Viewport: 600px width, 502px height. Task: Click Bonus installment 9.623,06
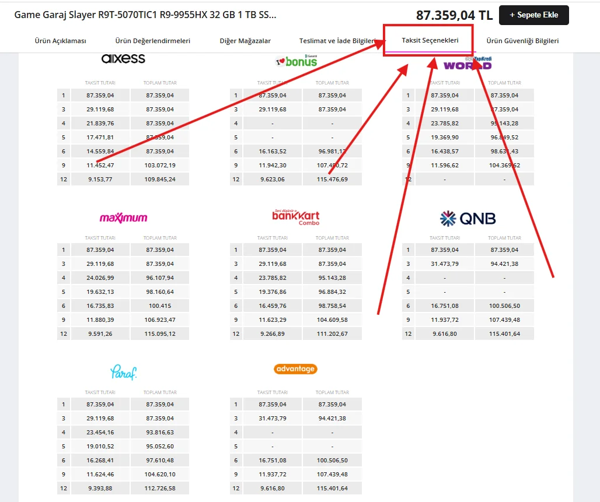point(273,180)
